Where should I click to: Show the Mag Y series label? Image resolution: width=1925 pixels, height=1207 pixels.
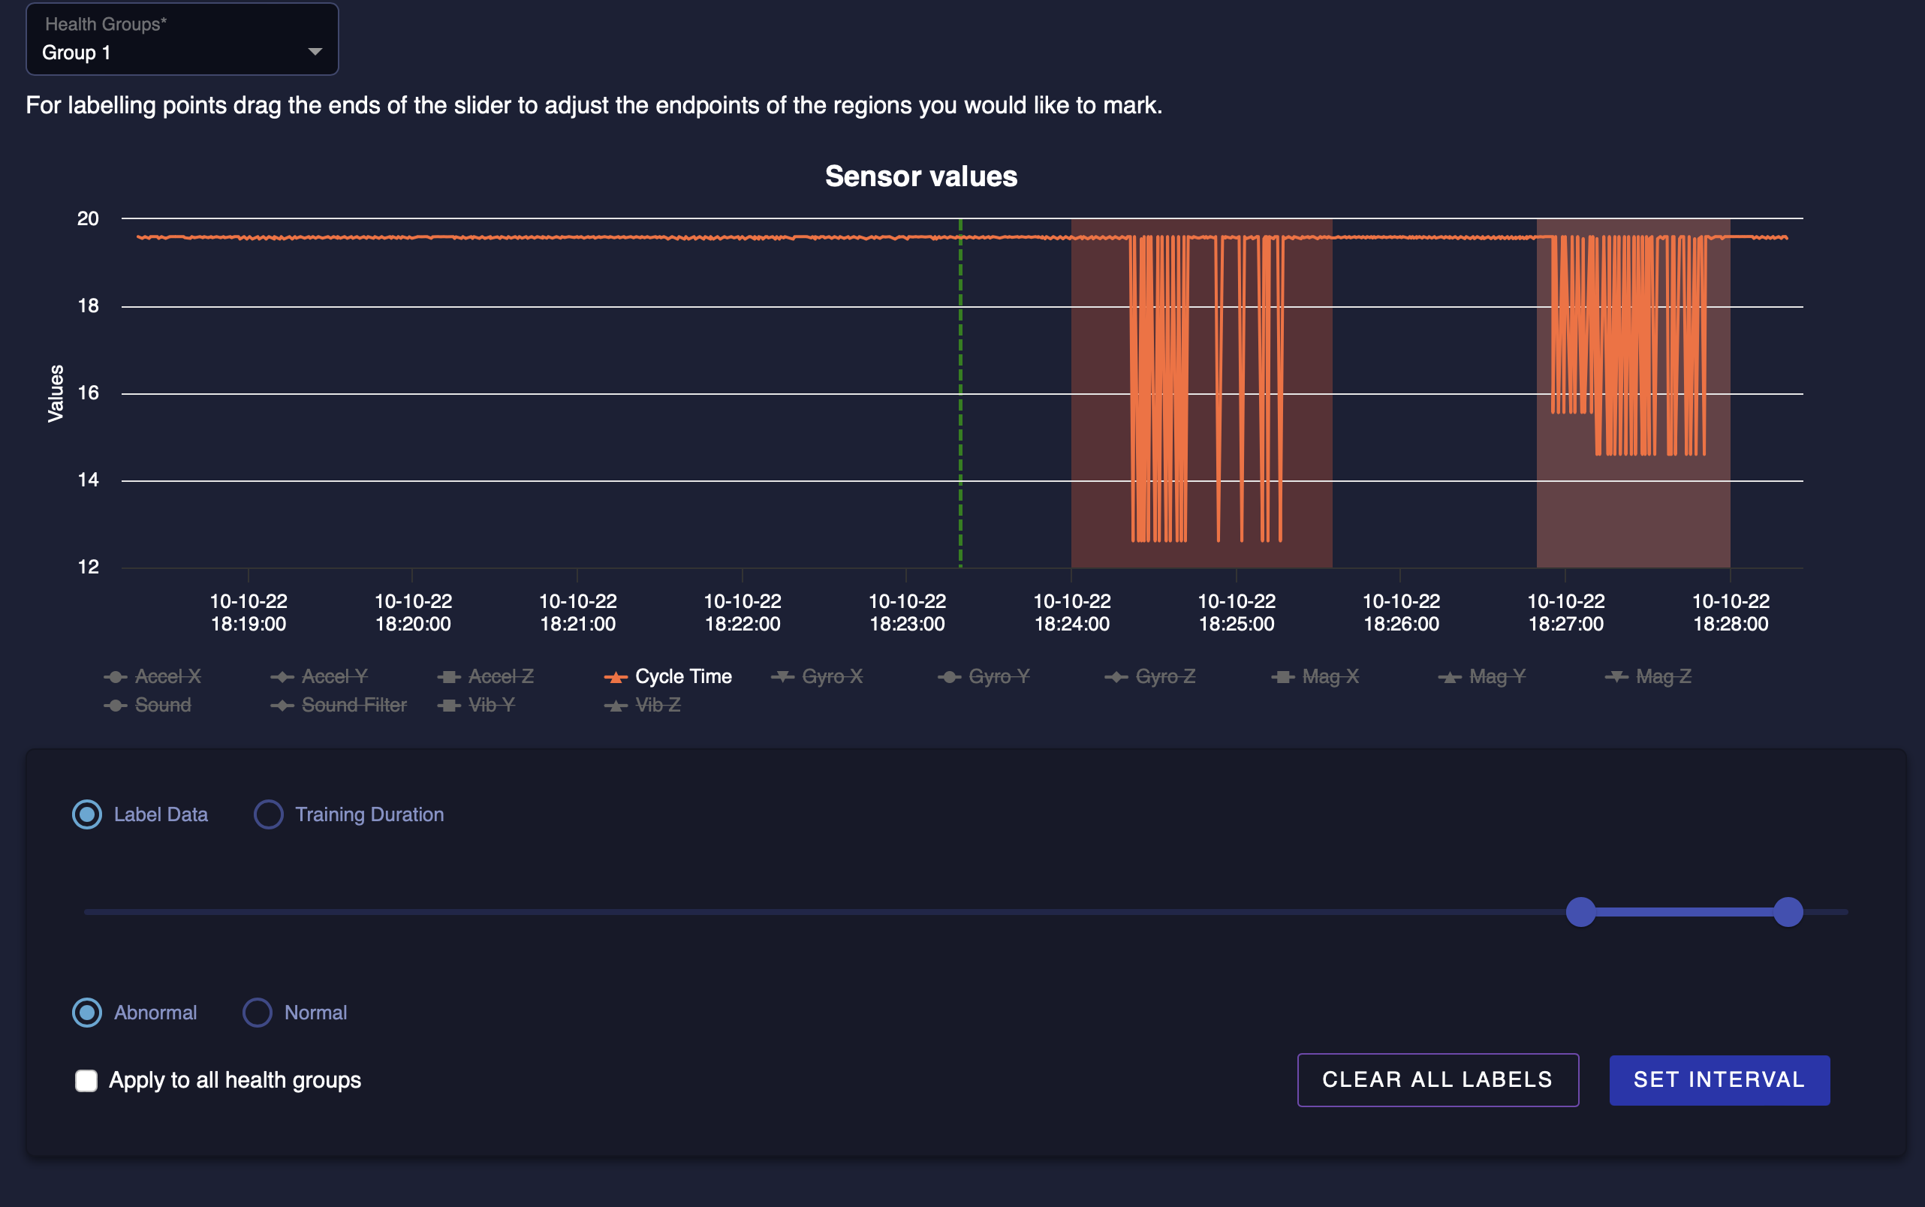pyautogui.click(x=1497, y=677)
